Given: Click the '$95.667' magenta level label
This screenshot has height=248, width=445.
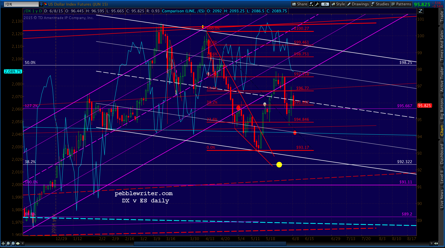Looking at the screenshot, I should (405, 106).
